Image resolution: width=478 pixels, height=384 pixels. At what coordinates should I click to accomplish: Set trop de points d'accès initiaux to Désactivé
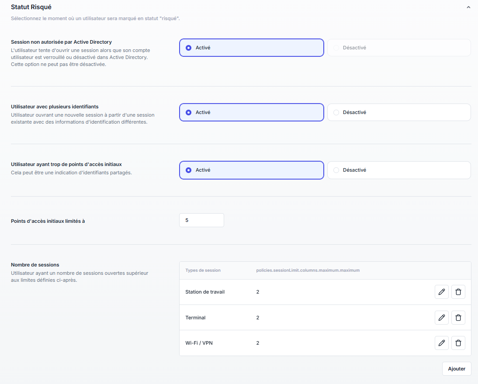coord(398,170)
